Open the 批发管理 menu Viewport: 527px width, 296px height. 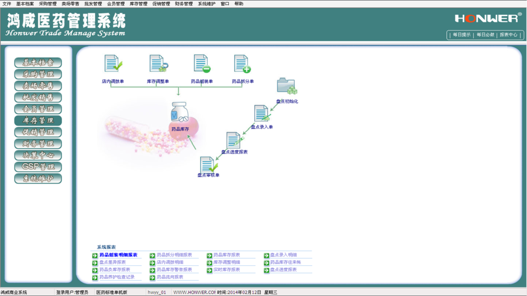[x=93, y=4]
